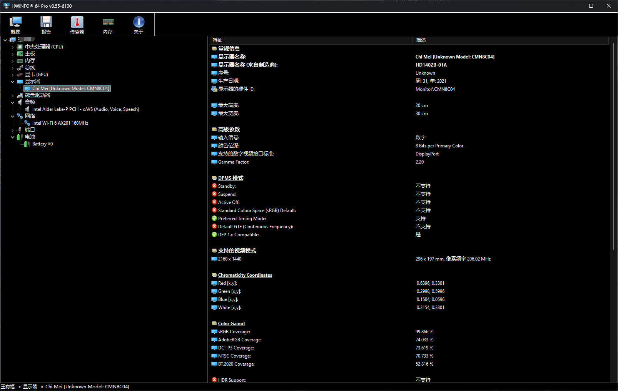Select the 音频 speaker icon in tree
This screenshot has width=618, height=391.
tap(20, 102)
